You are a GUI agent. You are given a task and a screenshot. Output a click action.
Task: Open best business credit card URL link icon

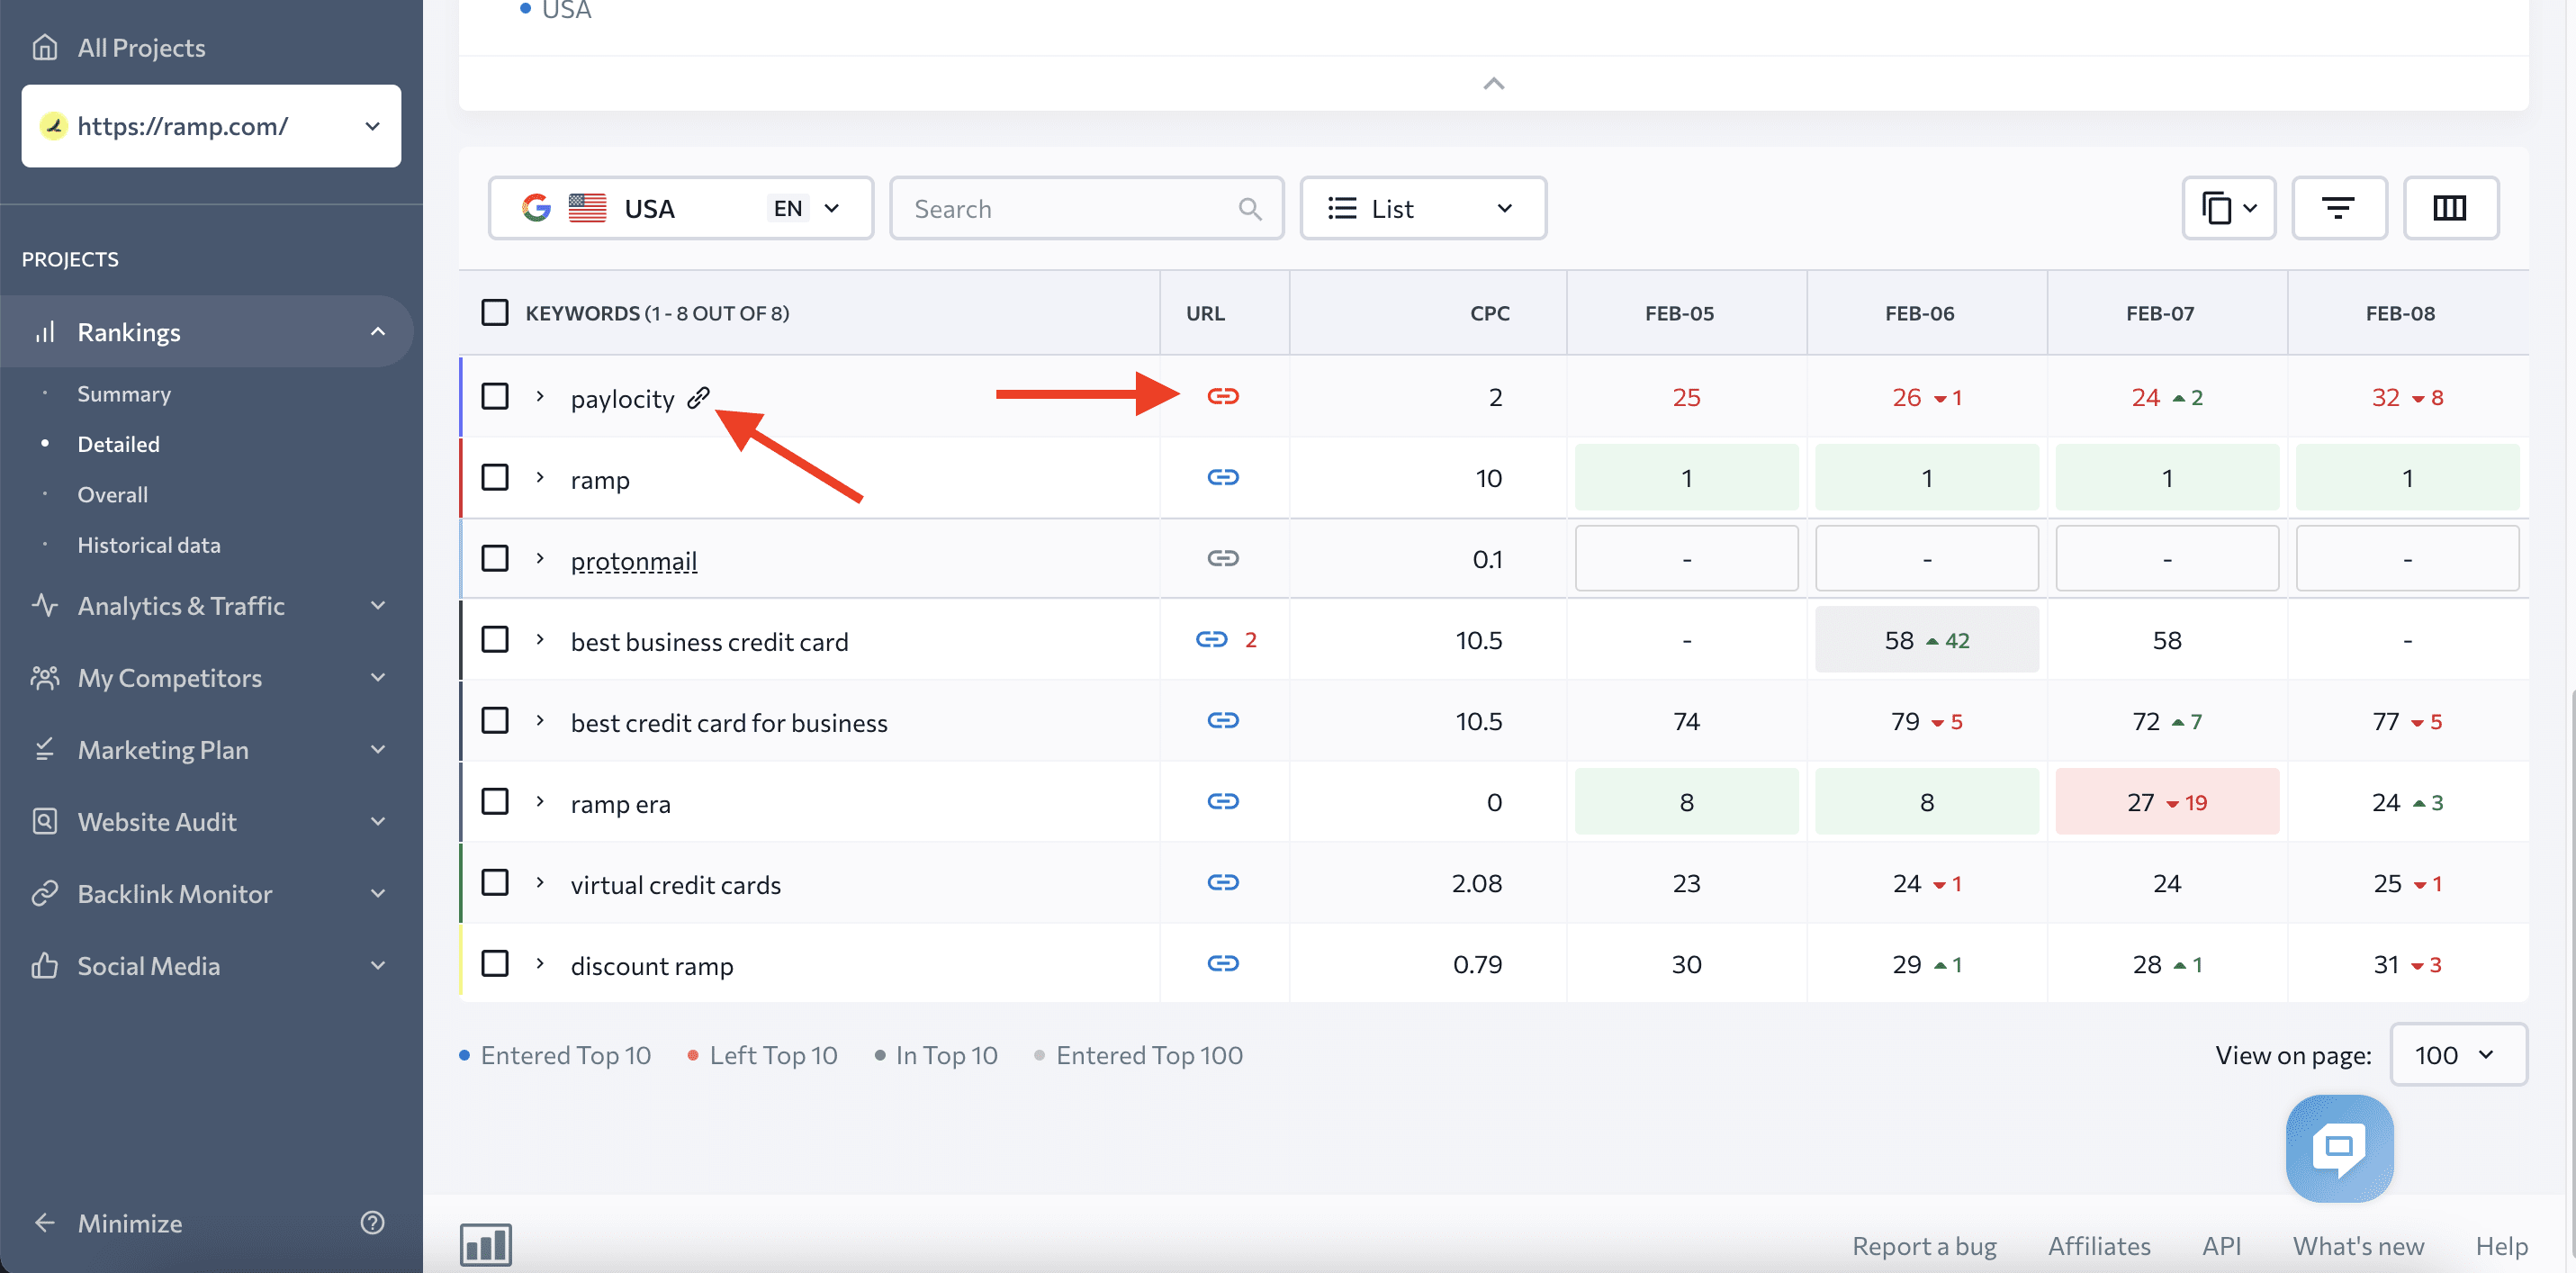(1211, 640)
